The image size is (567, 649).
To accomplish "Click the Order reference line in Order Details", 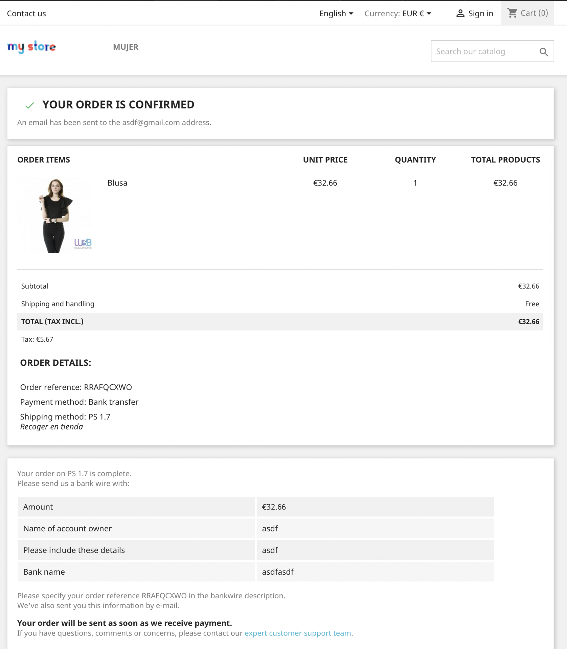I will [76, 387].
